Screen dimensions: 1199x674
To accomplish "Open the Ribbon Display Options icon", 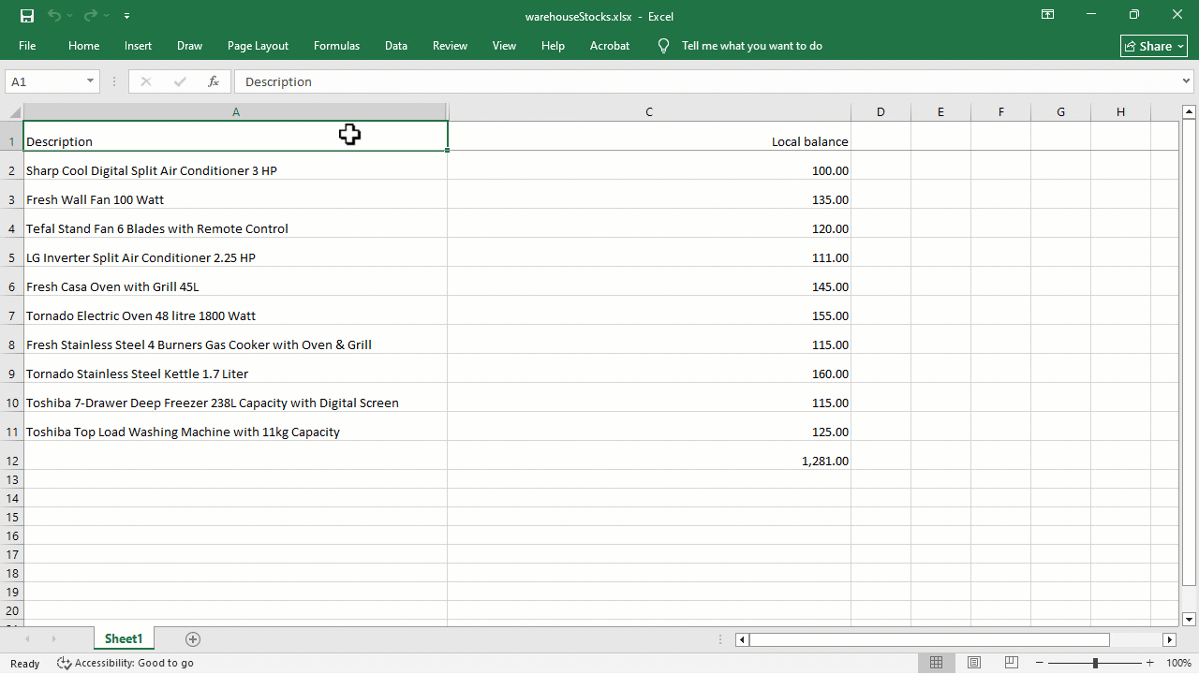I will 1048,15.
